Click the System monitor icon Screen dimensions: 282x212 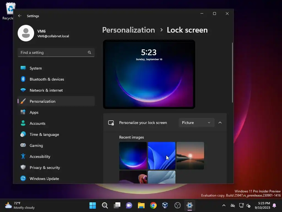(x=23, y=68)
